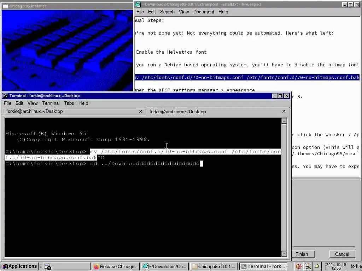Open Mousepad's Document menu
The image size is (362, 271).
(x=204, y=12)
